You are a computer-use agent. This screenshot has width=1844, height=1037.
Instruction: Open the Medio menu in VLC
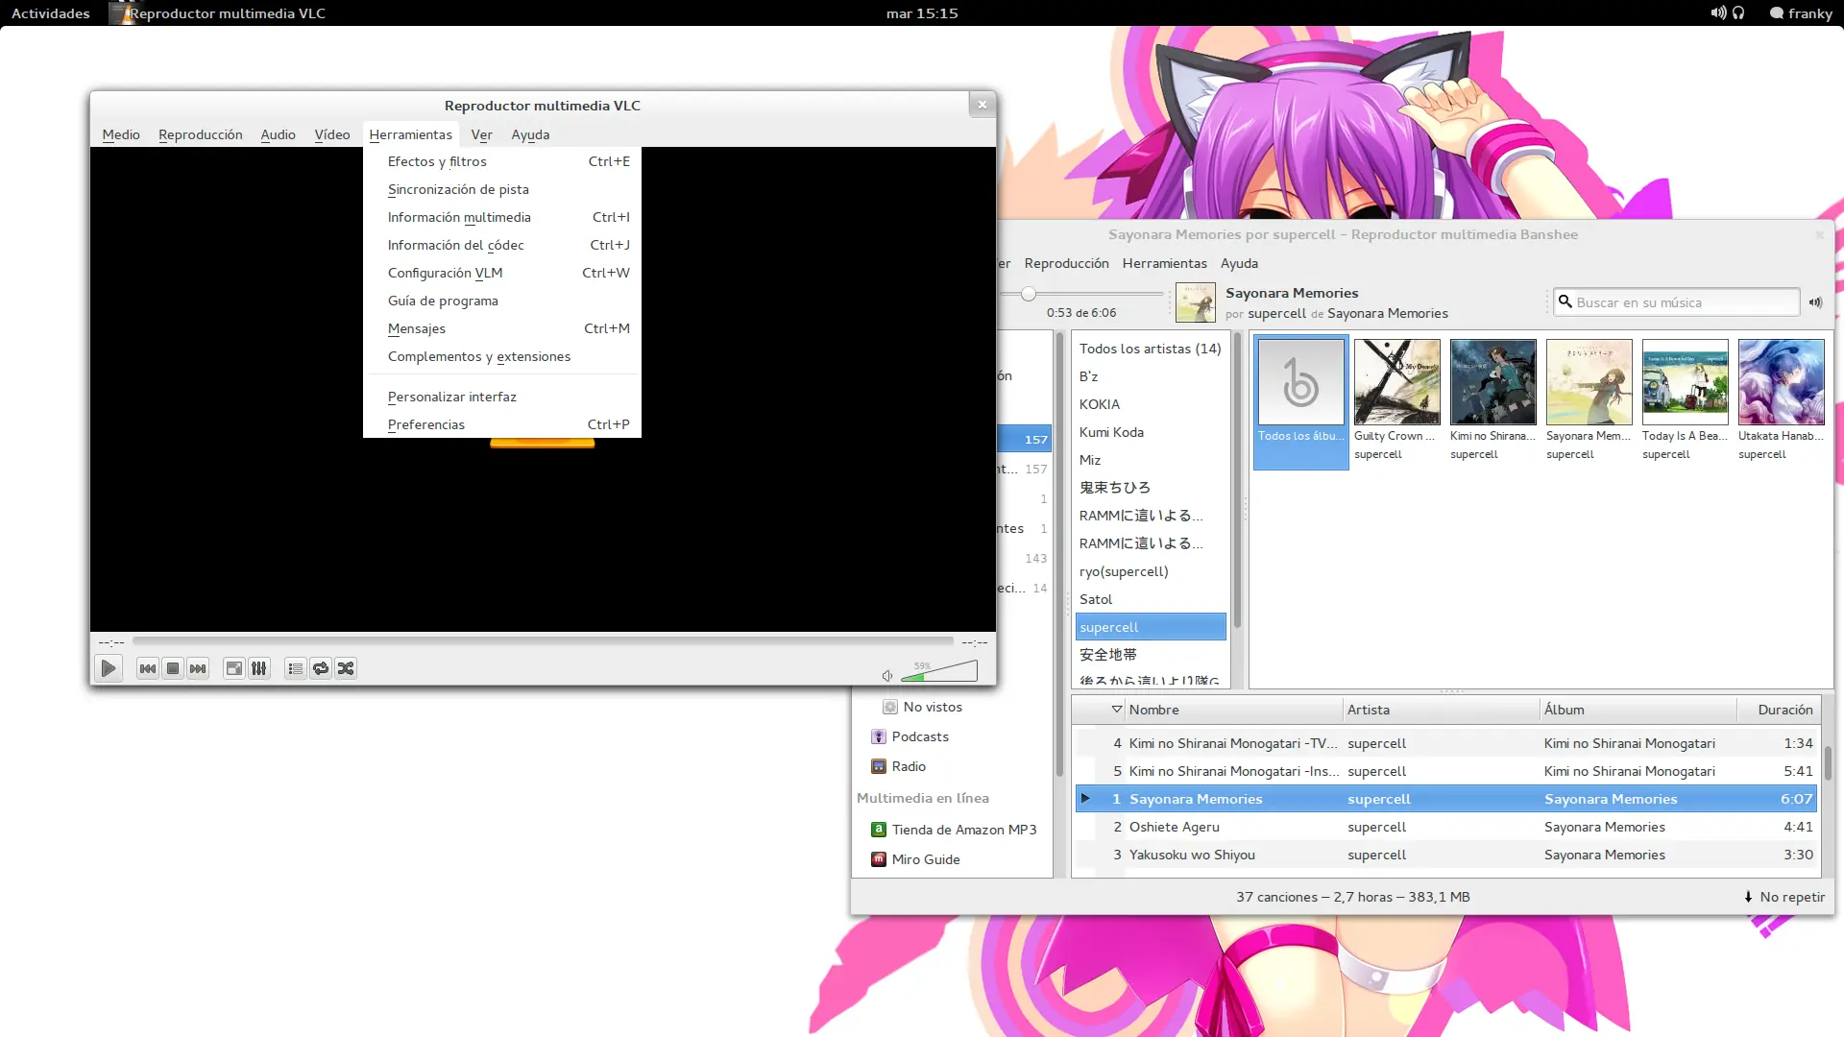pos(121,134)
